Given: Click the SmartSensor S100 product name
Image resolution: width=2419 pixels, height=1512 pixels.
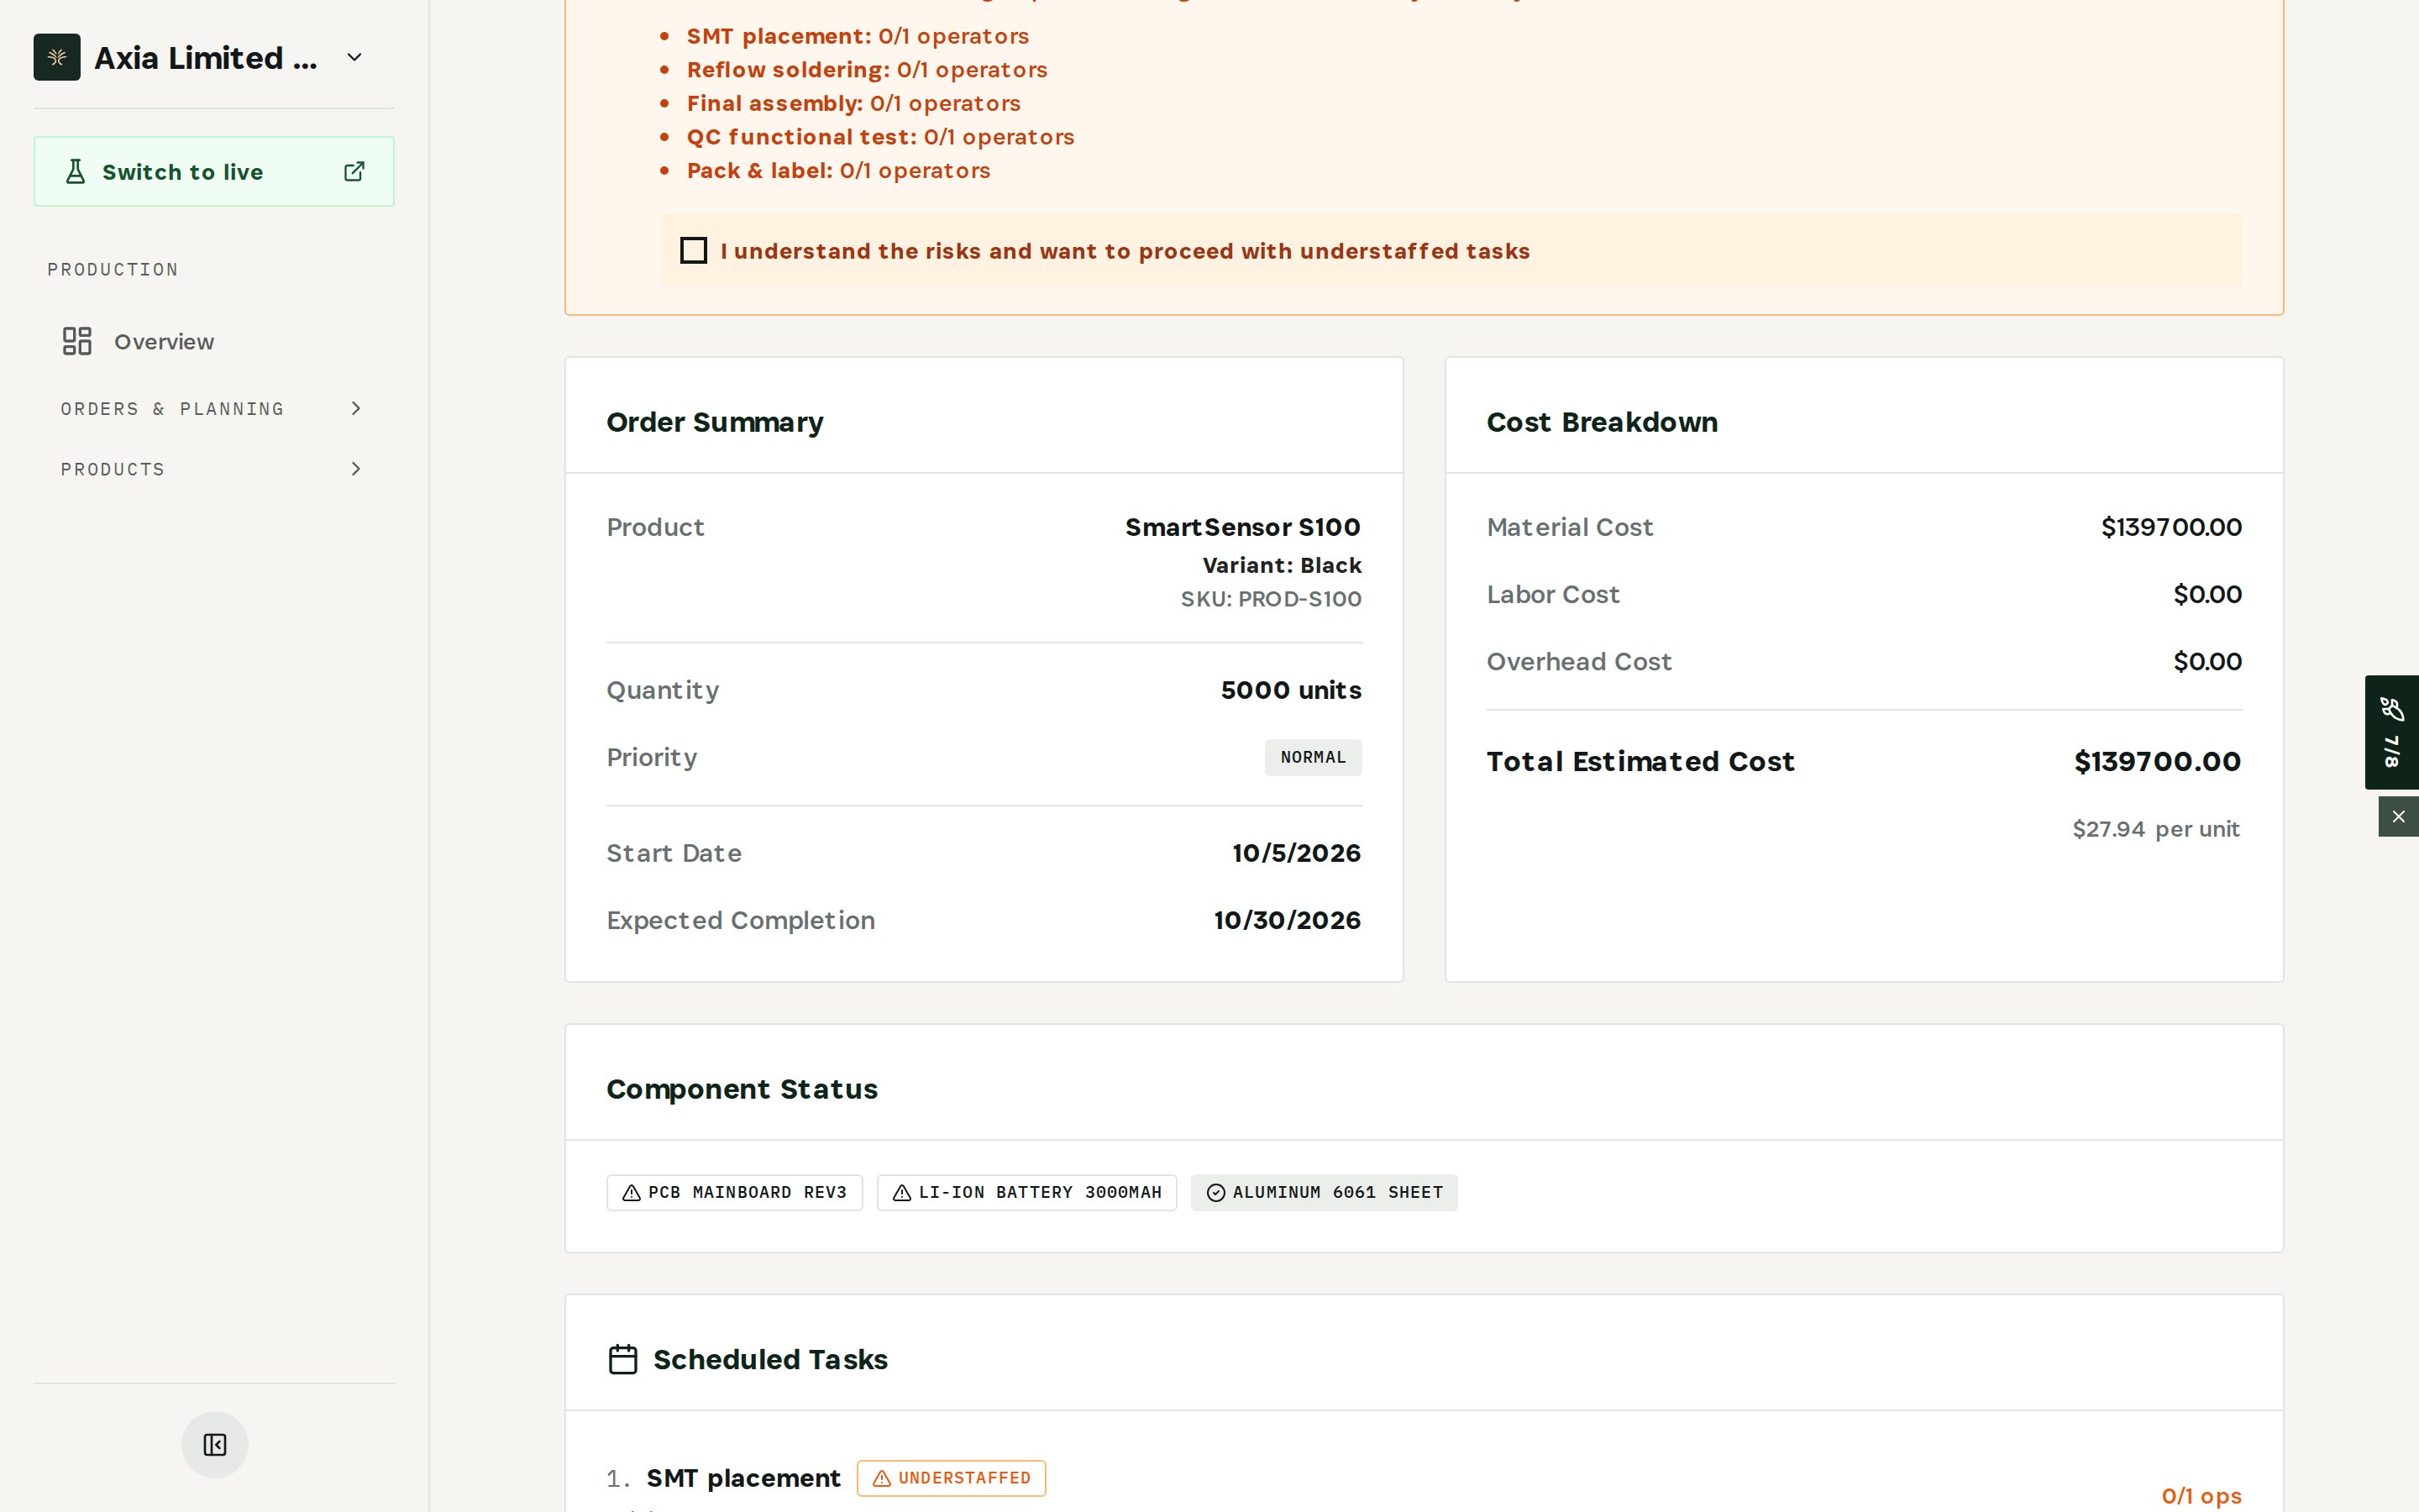Looking at the screenshot, I should pos(1242,527).
